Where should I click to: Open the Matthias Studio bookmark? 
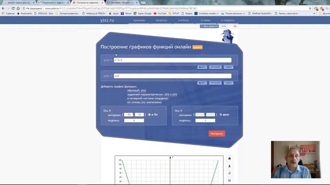pyautogui.click(x=259, y=13)
